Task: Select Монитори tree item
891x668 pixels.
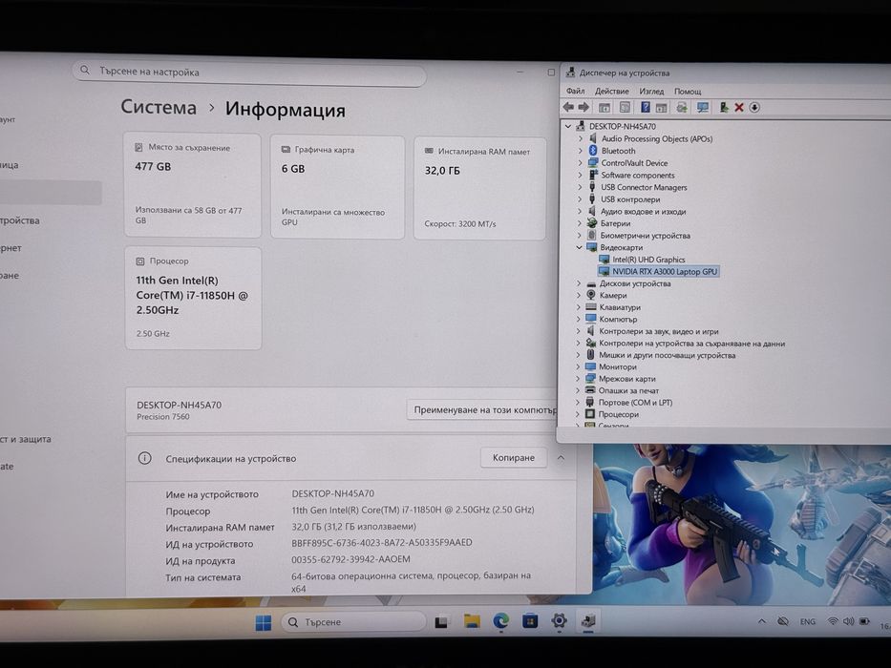Action: point(617,366)
